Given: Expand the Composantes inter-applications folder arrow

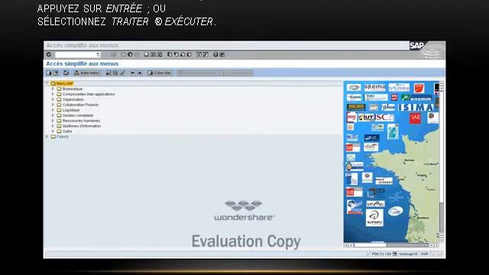Looking at the screenshot, I should pyautogui.click(x=53, y=94).
